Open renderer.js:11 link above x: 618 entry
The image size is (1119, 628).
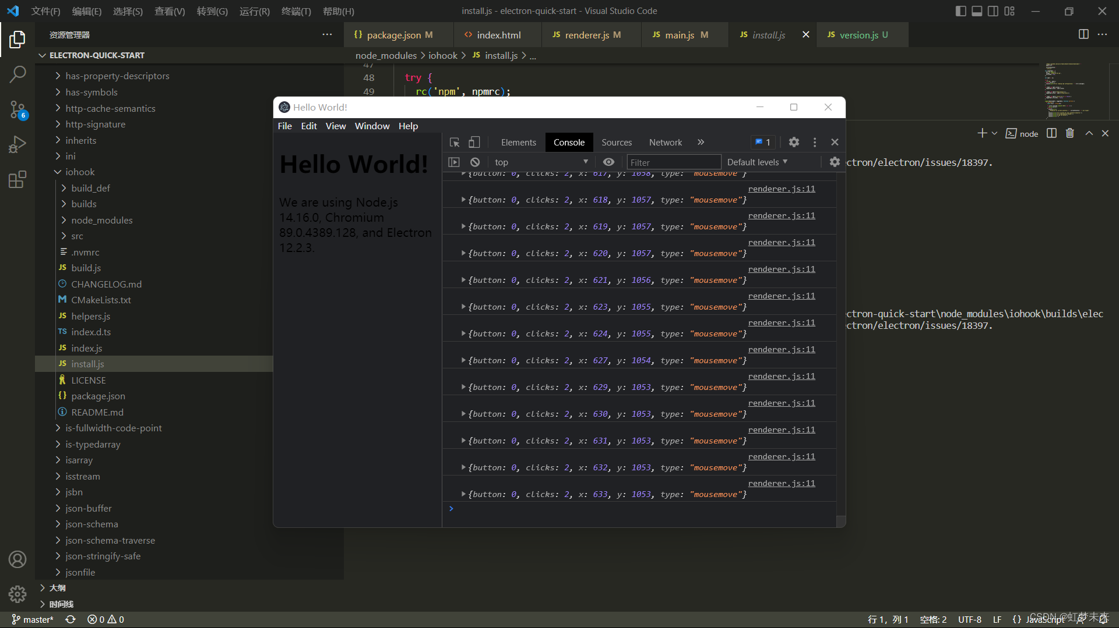pos(782,189)
